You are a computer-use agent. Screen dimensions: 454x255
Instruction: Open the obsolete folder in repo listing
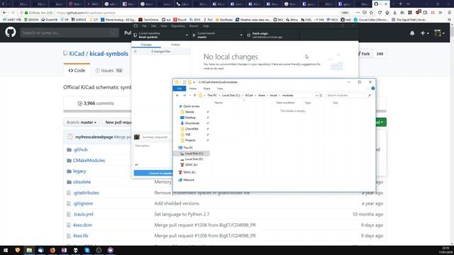click(82, 182)
